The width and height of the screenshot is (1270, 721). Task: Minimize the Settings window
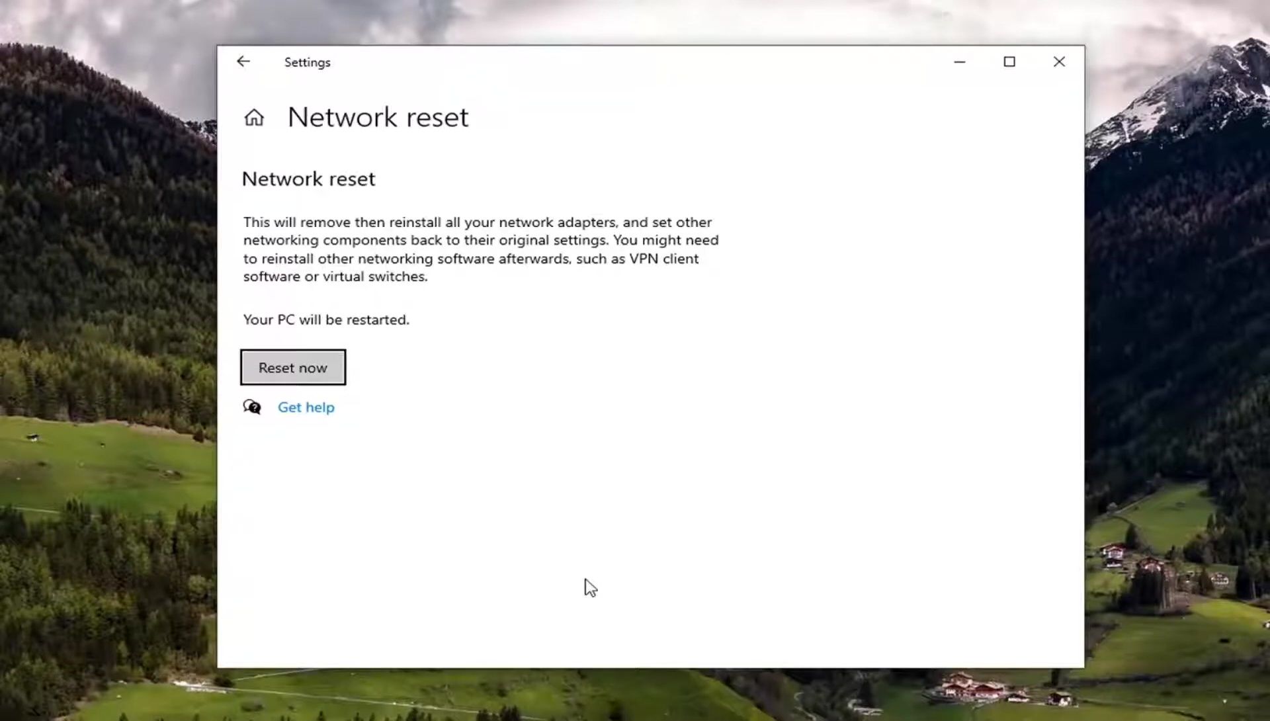[960, 62]
